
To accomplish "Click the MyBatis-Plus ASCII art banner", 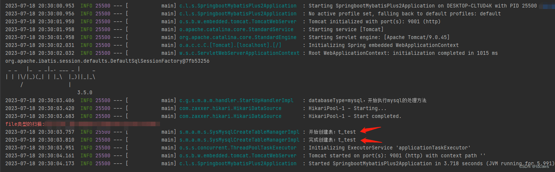I will 51,77.
